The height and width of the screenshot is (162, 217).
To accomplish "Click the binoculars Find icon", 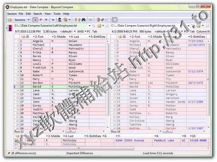I will click(84, 20).
